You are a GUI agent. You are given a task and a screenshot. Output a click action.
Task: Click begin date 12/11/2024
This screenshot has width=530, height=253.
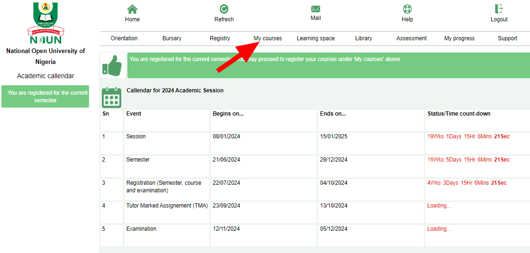point(226,229)
